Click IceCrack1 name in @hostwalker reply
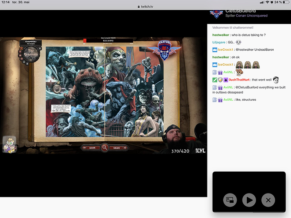This screenshot has width=291, height=218. click(225, 49)
